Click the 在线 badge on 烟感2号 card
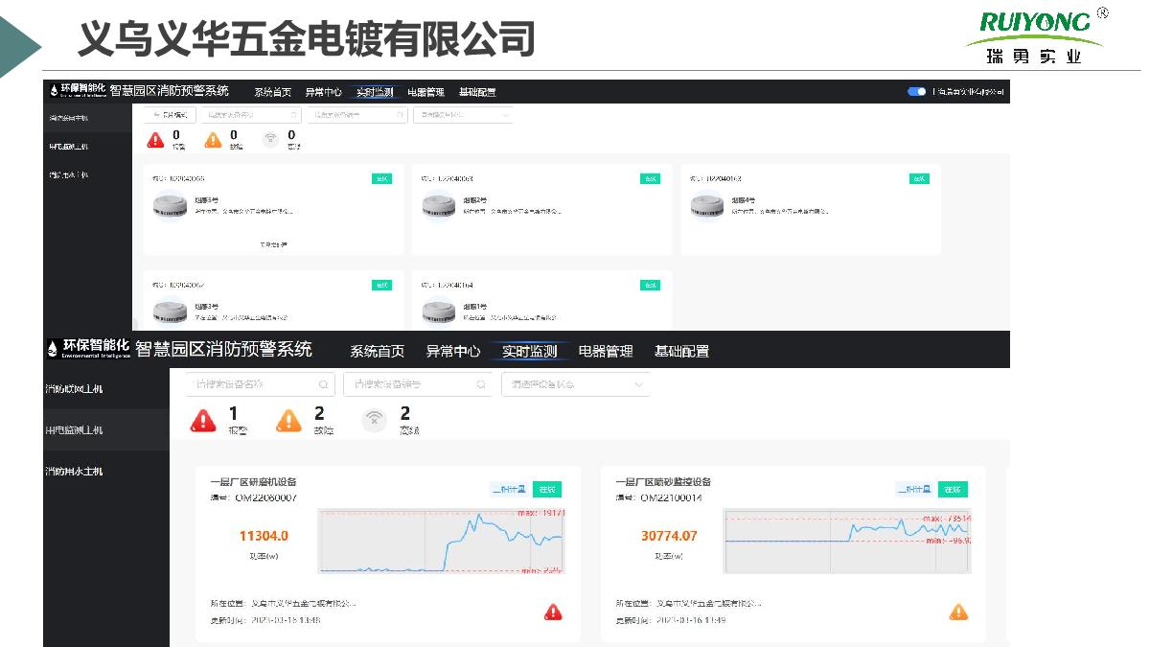 click(651, 178)
